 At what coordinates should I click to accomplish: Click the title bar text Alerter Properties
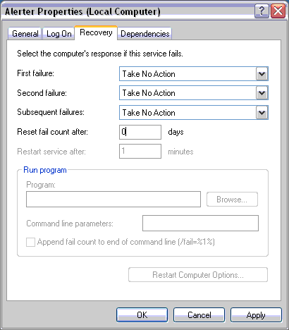pos(82,11)
